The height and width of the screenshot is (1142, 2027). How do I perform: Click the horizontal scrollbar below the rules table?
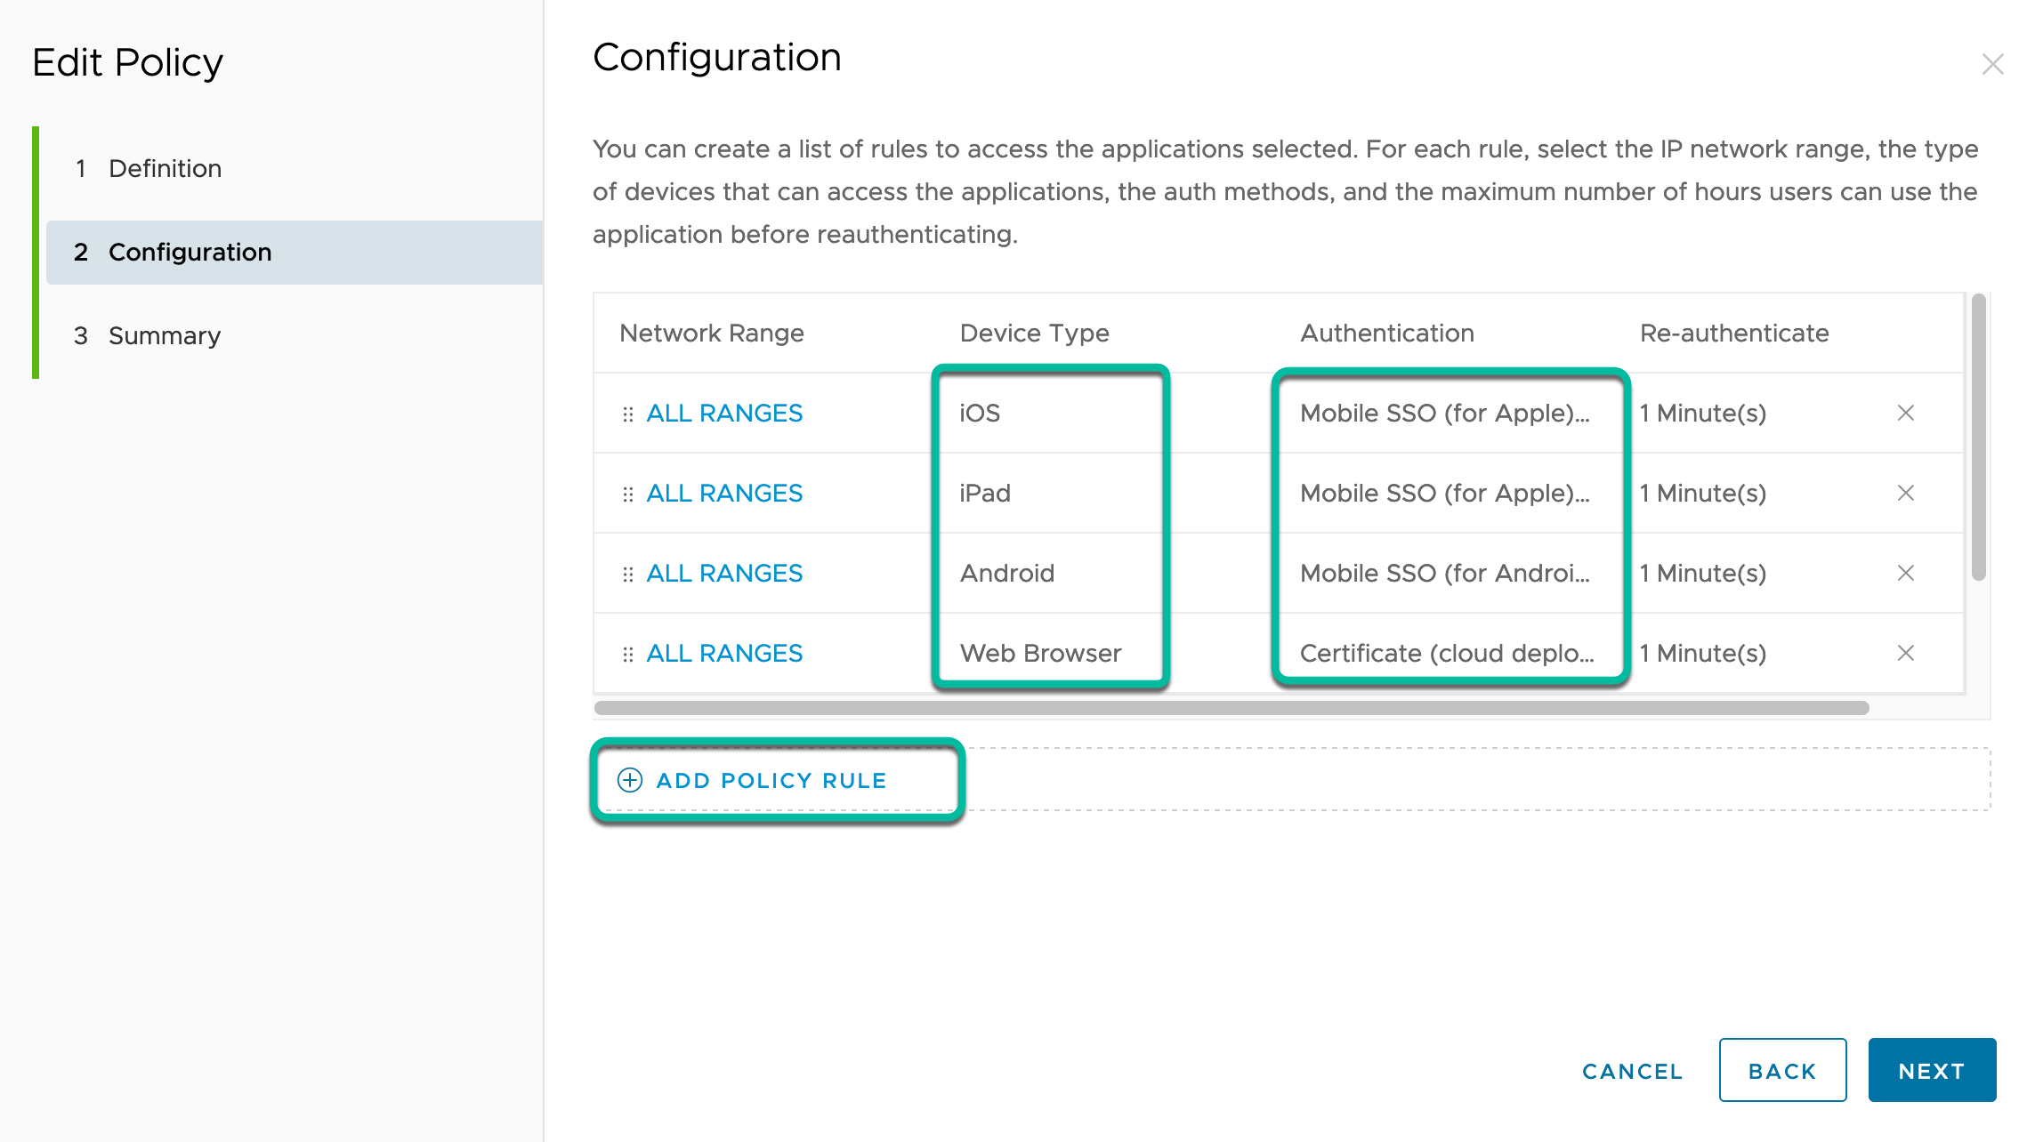[1246, 705]
